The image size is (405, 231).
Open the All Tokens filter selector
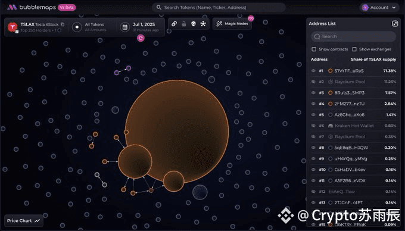point(89,27)
